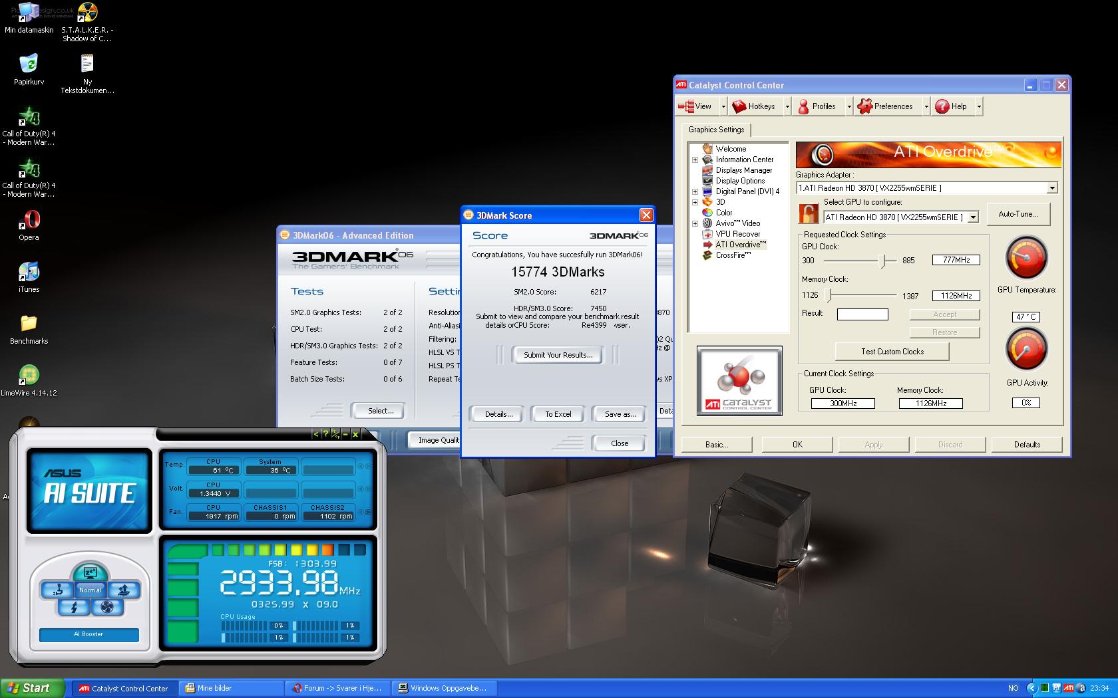The height and width of the screenshot is (698, 1118).
Task: Open the Benchmarks folder icon
Action: [29, 330]
